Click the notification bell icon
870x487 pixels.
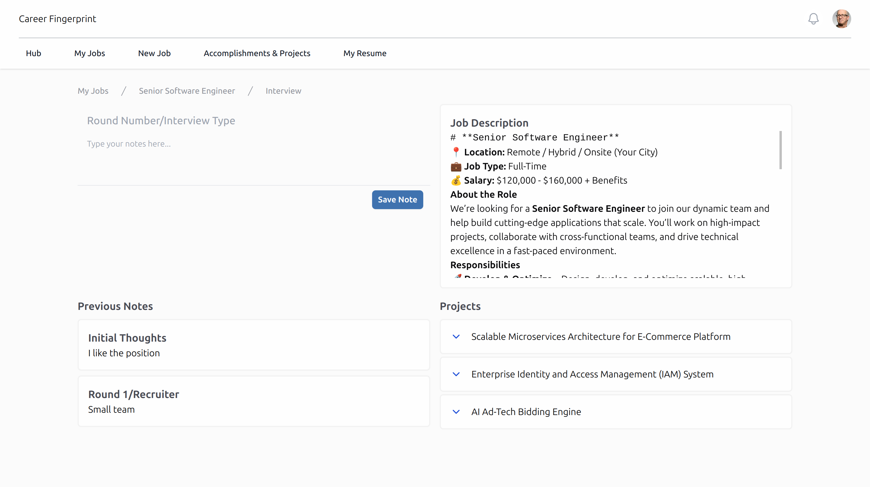pos(814,19)
